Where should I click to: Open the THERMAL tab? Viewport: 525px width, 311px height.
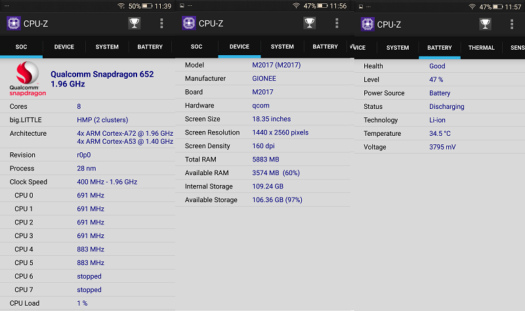pyautogui.click(x=482, y=47)
